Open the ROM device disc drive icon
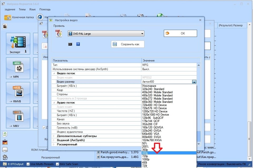Viewport: 253px width, 168px height. (x=5, y=150)
